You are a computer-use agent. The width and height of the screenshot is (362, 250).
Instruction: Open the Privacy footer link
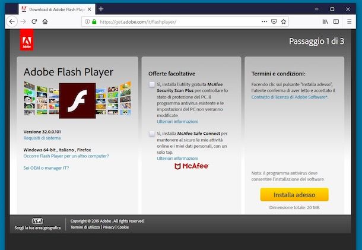coord(109,227)
